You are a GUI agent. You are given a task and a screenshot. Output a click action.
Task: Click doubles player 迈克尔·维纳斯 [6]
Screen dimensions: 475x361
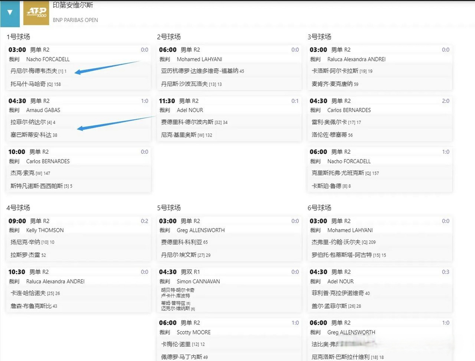(178, 309)
